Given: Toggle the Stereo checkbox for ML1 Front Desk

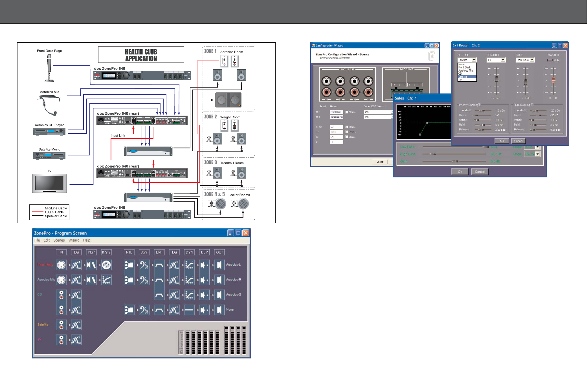Looking at the screenshot, I should (346, 112).
